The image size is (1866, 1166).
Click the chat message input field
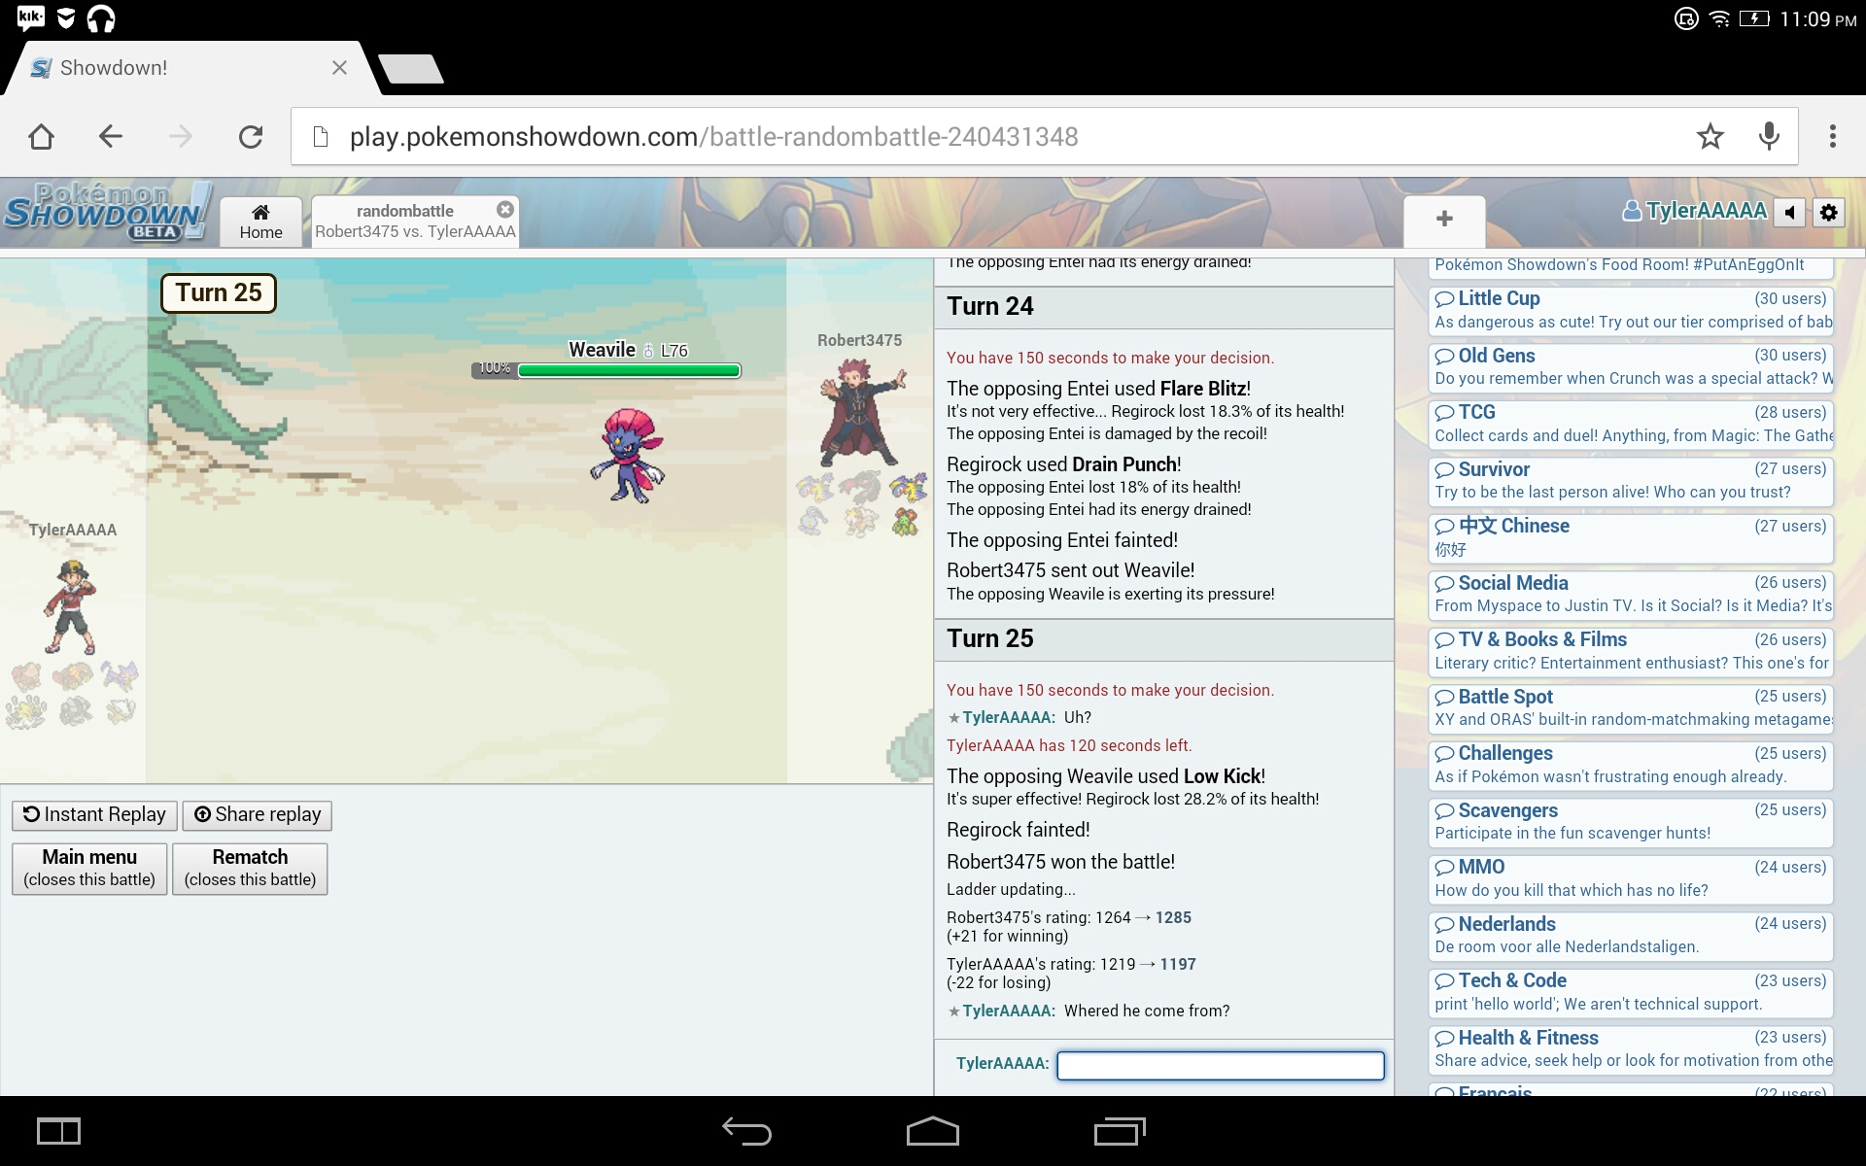tap(1221, 1065)
